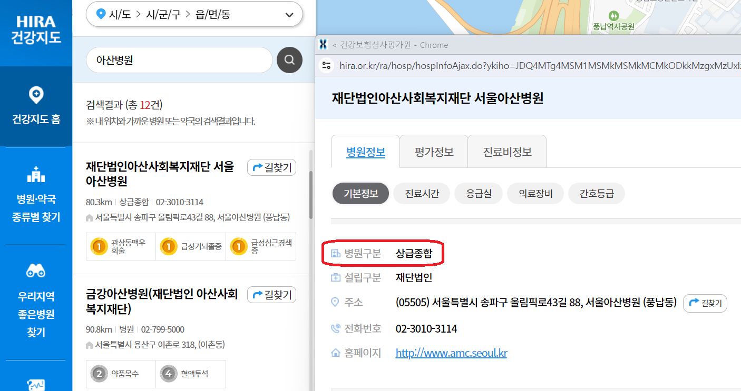Click the 재단법인 establishment value
Image resolution: width=741 pixels, height=391 pixels.
tap(414, 278)
